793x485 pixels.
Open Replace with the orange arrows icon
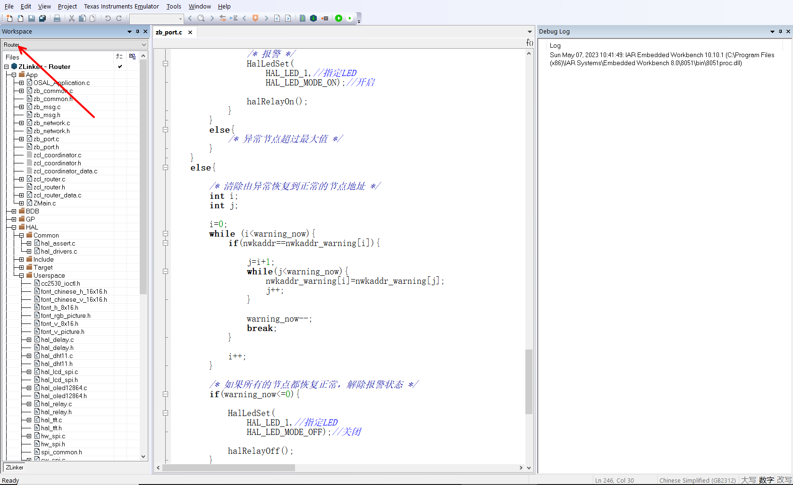[x=223, y=18]
